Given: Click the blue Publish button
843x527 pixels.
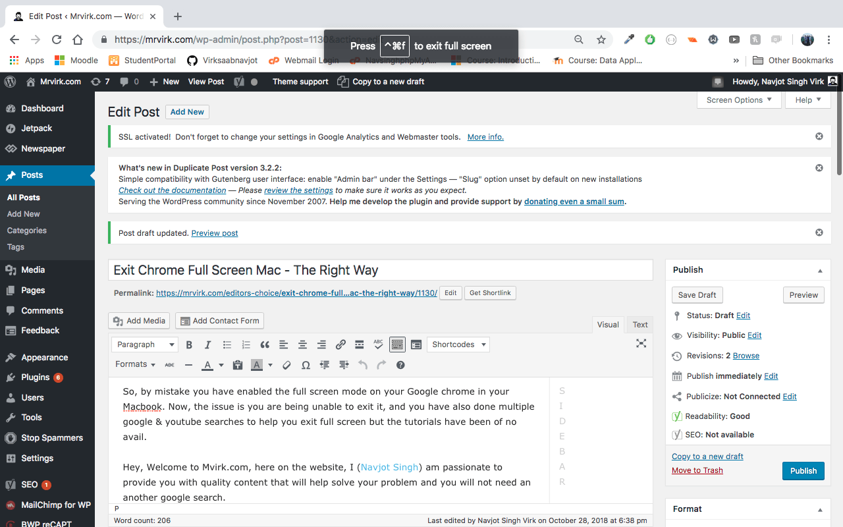Looking at the screenshot, I should pyautogui.click(x=803, y=471).
